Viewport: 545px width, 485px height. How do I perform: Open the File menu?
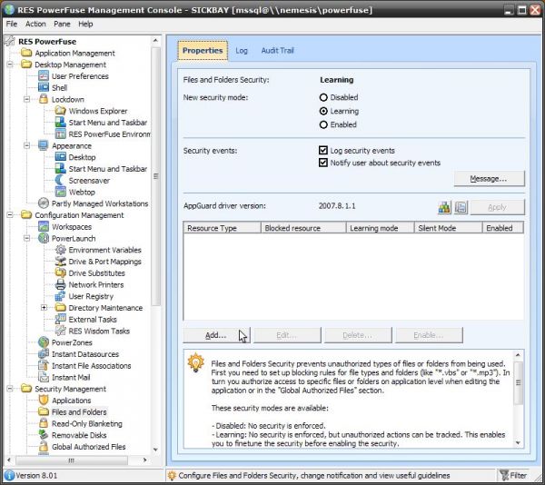(12, 24)
